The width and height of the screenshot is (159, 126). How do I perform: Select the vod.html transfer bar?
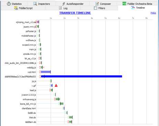coord(46,72)
